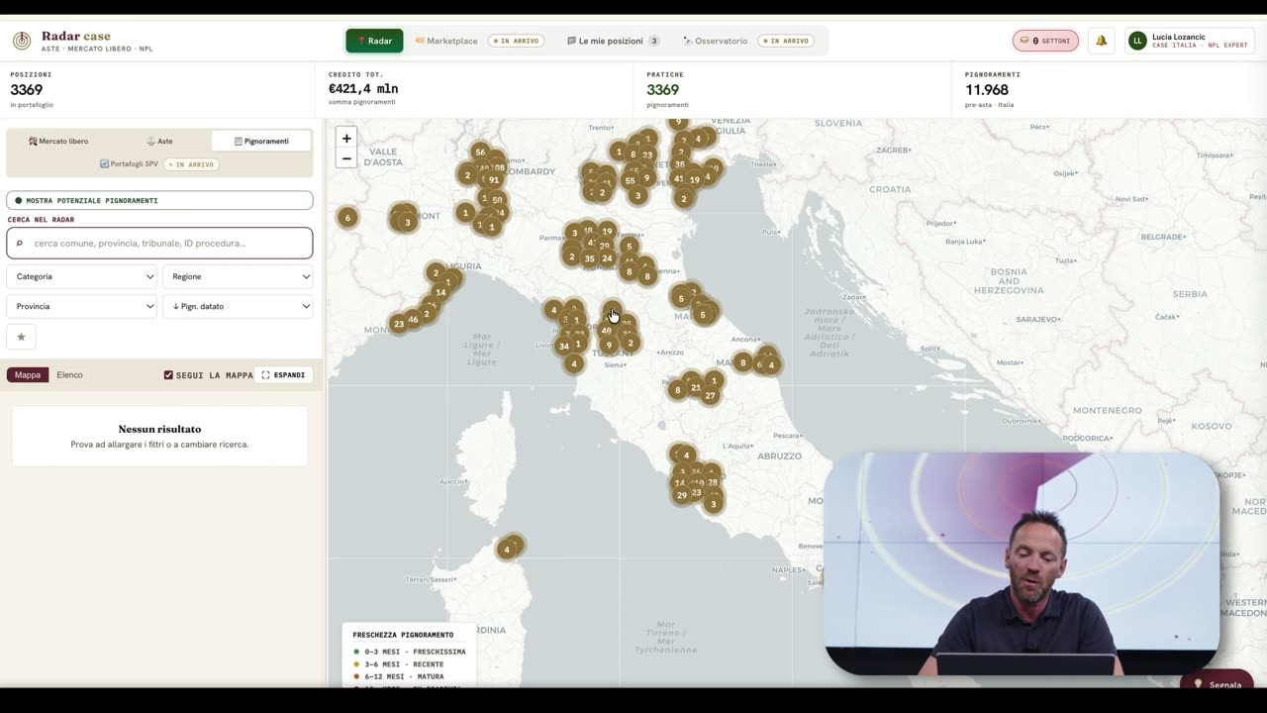Select the Mercato libero tab
The width and height of the screenshot is (1267, 713).
click(58, 141)
